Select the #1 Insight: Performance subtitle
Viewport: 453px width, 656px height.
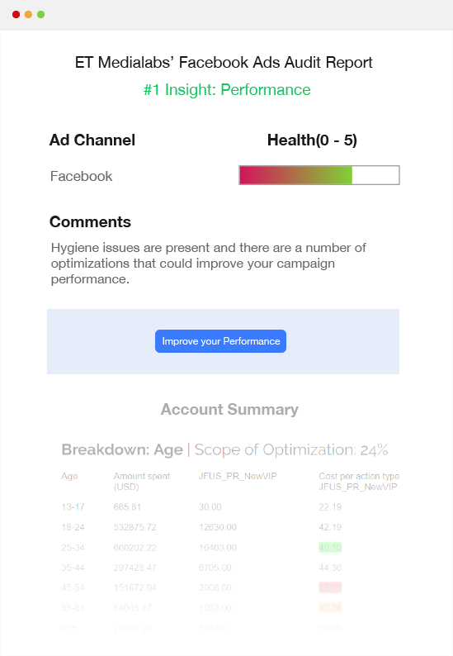click(227, 89)
